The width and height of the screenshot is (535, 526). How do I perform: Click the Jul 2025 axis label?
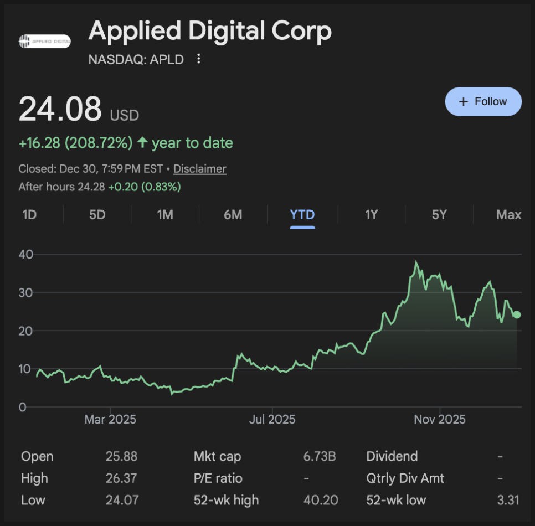(x=272, y=420)
